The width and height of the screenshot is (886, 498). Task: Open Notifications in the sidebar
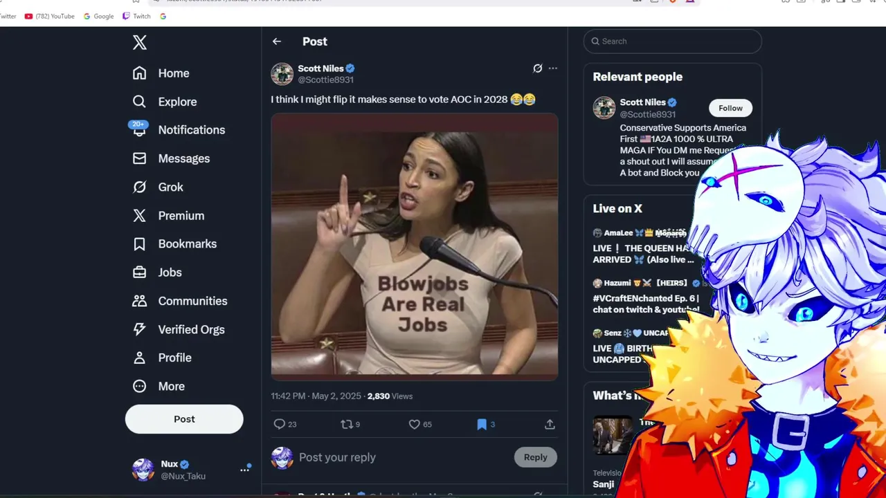191,130
